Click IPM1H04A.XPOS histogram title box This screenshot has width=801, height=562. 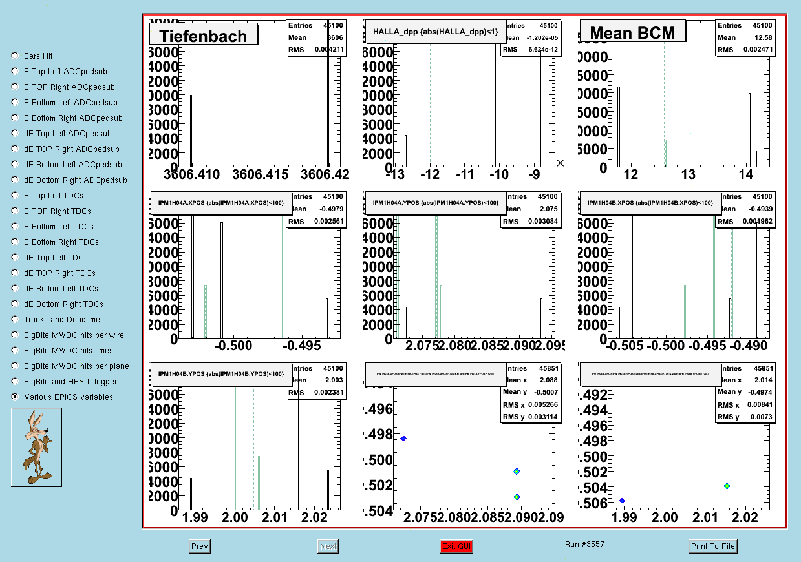click(x=221, y=203)
